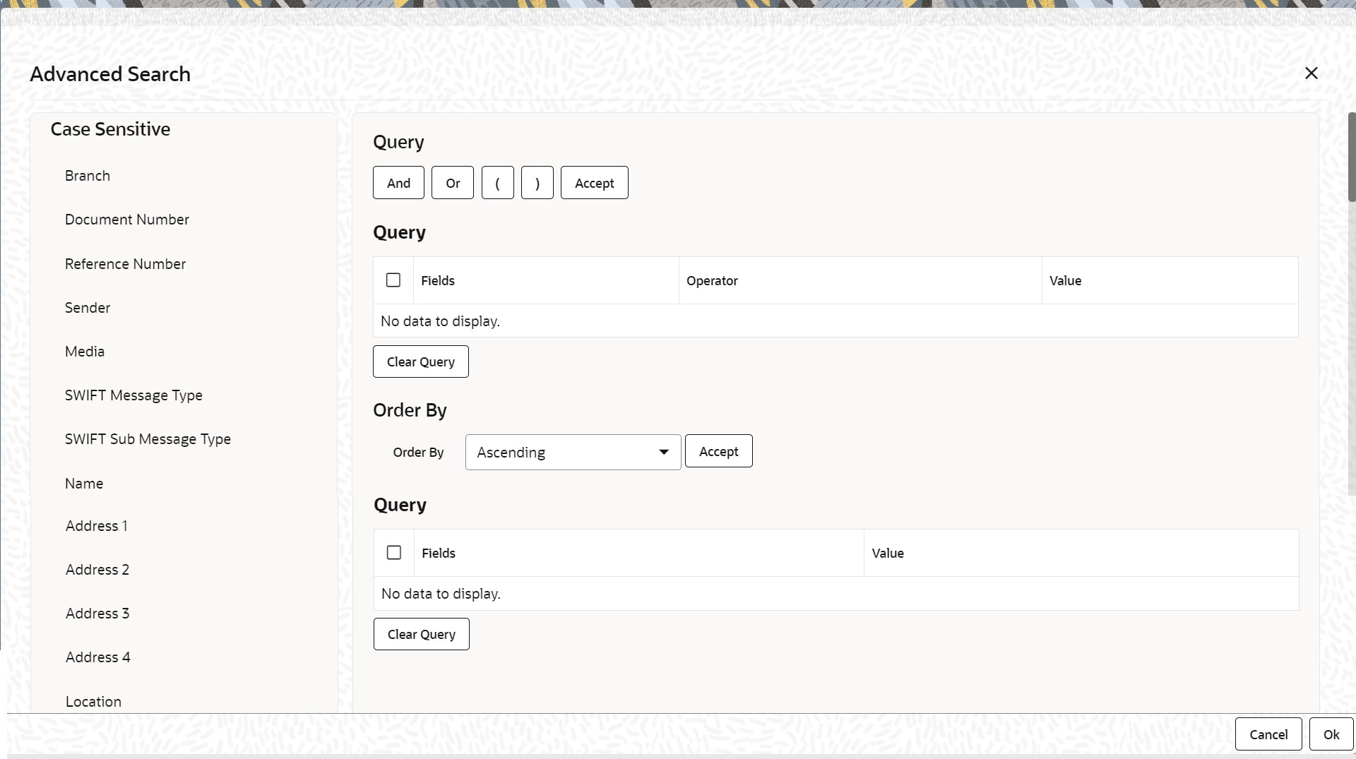Select the Address 1 field
The width and height of the screenshot is (1356, 759).
97,526
